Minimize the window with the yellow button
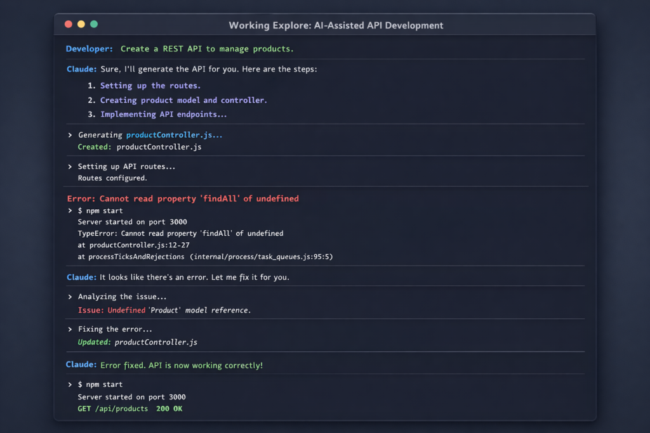Screen dimensions: 650x433 81,25
